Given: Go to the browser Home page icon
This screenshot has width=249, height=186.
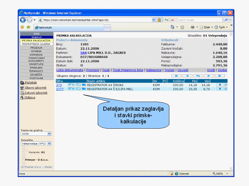Looking at the screenshot, I should [172, 27].
